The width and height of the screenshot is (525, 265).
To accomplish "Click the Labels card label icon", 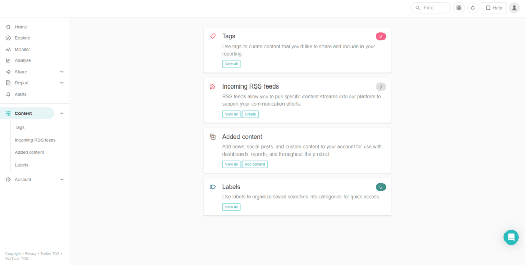I will coord(213,187).
